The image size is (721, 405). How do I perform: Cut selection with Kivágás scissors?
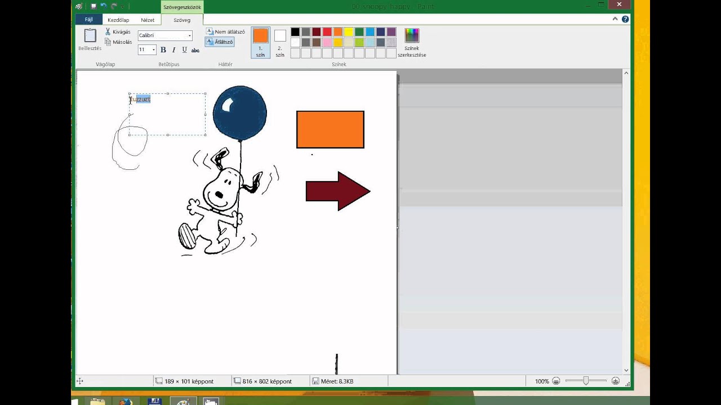pyautogui.click(x=118, y=32)
